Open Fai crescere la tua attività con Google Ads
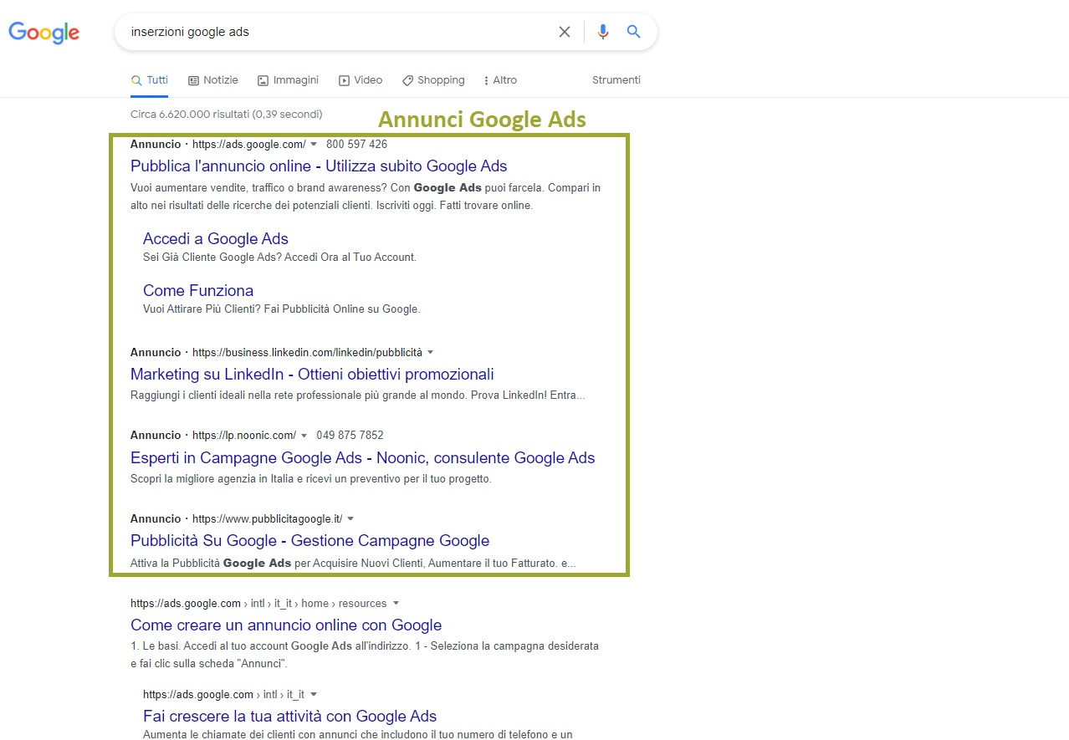Screen dimensions: 1069x740 [290, 716]
